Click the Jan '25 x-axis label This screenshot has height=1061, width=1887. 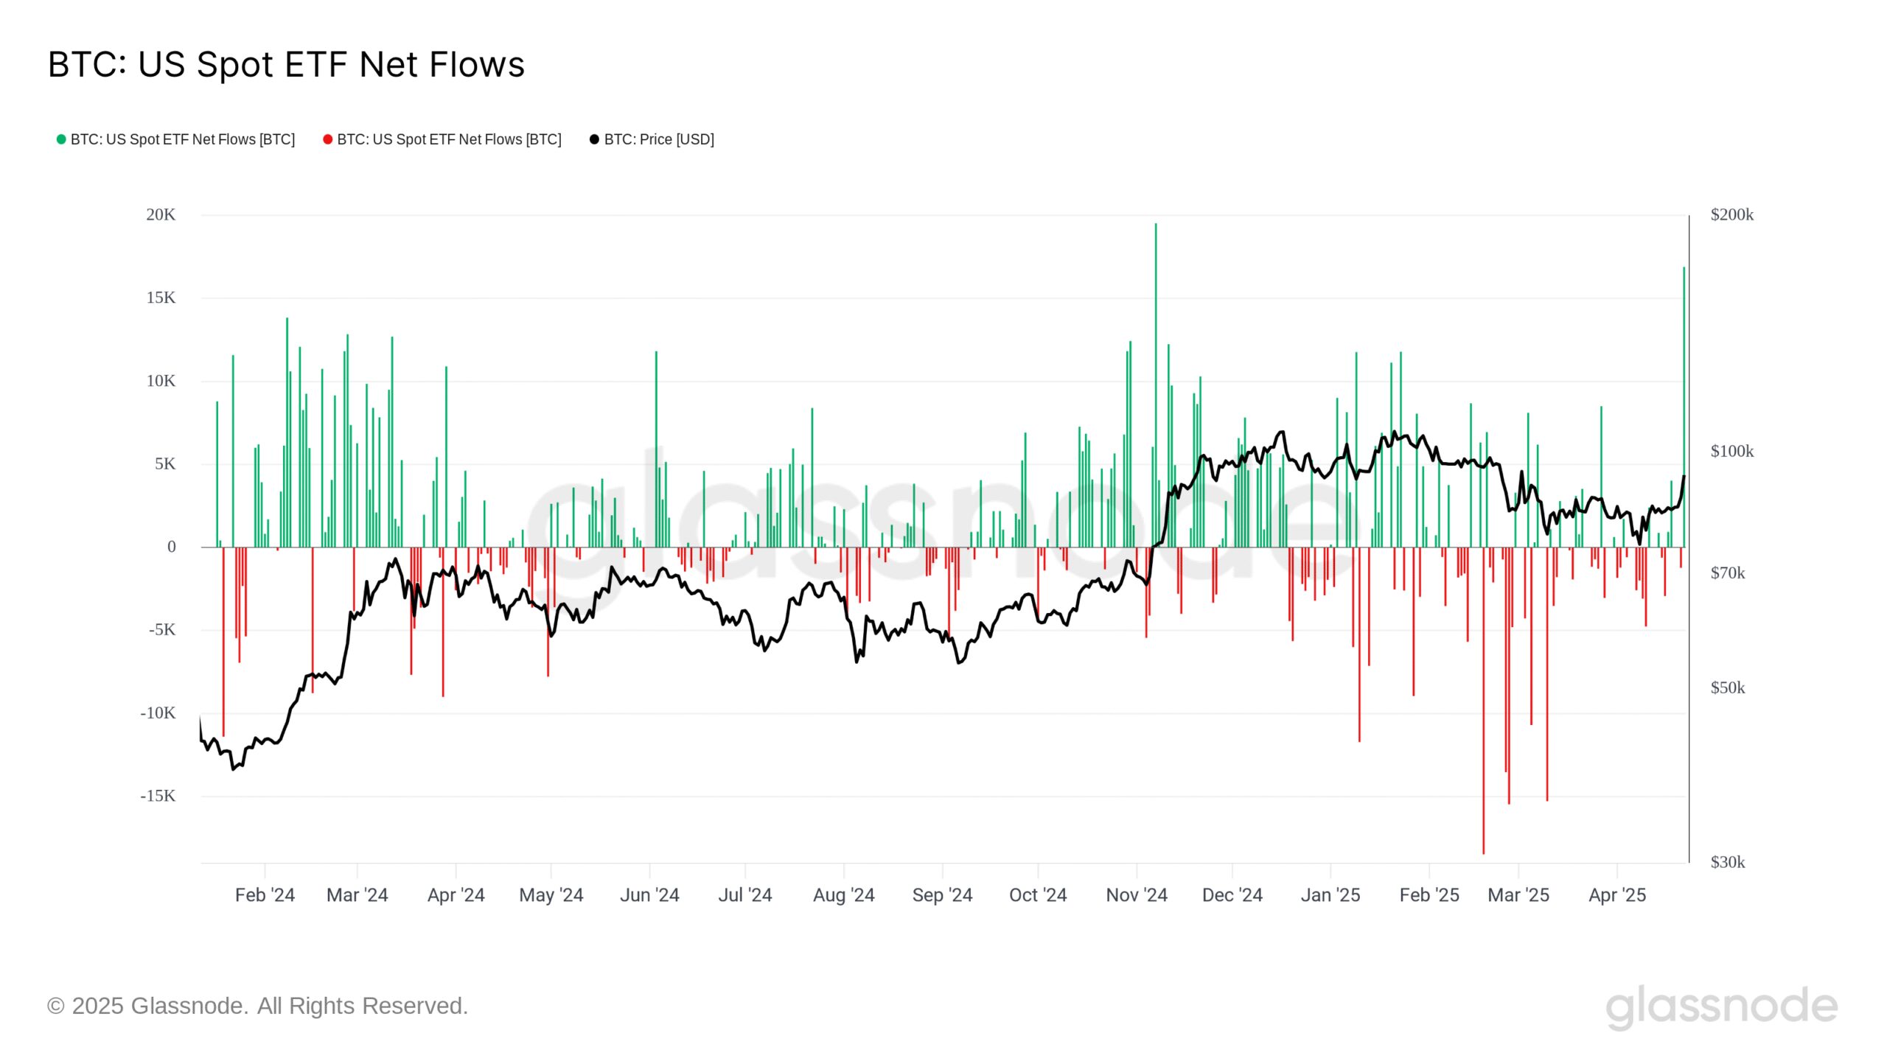[x=1330, y=895]
